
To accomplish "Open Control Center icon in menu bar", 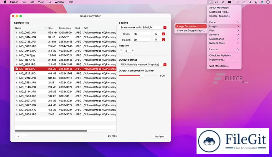I will [x=256, y=2].
